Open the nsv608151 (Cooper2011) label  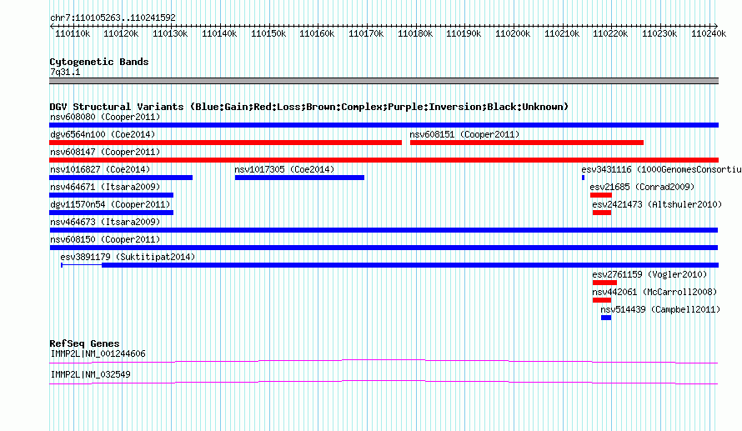tap(464, 134)
